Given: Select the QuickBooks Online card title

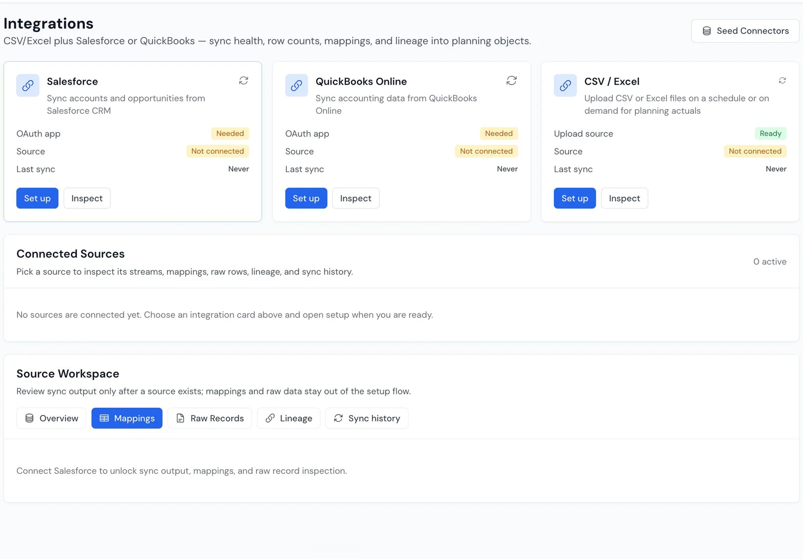Looking at the screenshot, I should 361,81.
